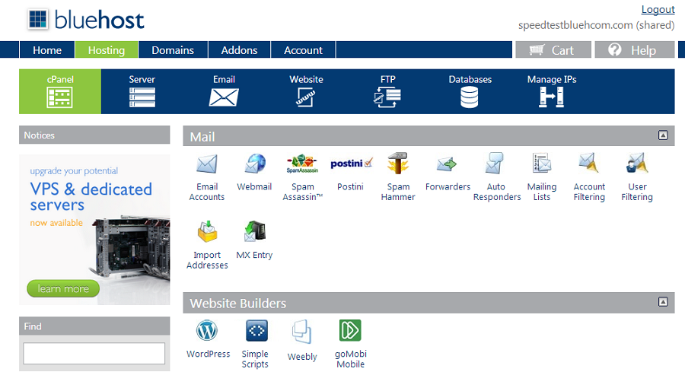685x372 pixels.
Task: Click into the Find search box
Action: [x=94, y=353]
